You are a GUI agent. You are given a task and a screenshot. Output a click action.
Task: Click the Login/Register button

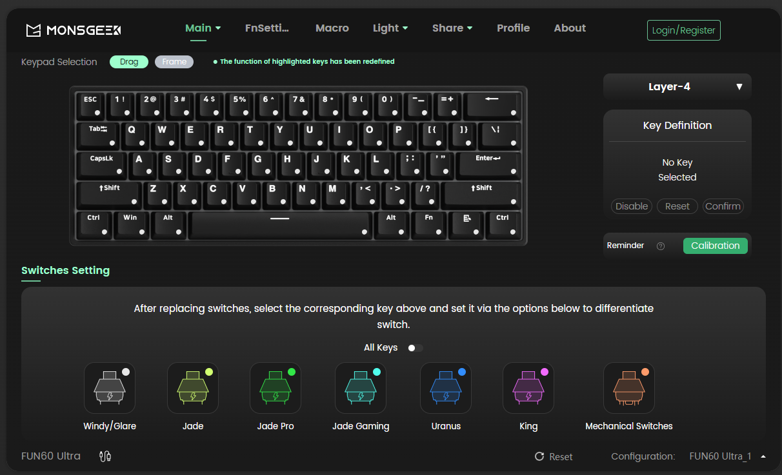coord(684,30)
